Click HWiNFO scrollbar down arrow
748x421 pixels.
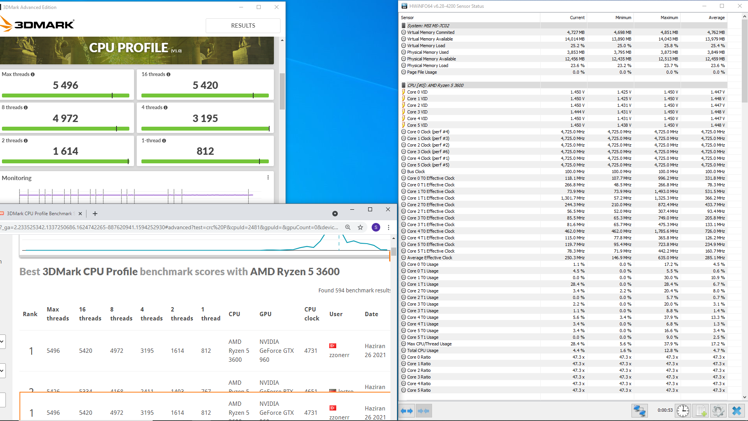click(x=744, y=397)
